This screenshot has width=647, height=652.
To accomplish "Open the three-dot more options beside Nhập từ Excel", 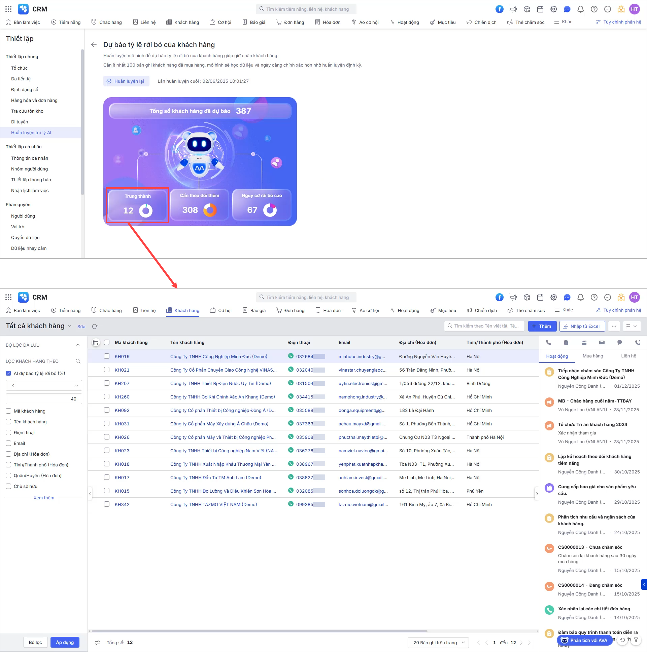I will pyautogui.click(x=614, y=327).
